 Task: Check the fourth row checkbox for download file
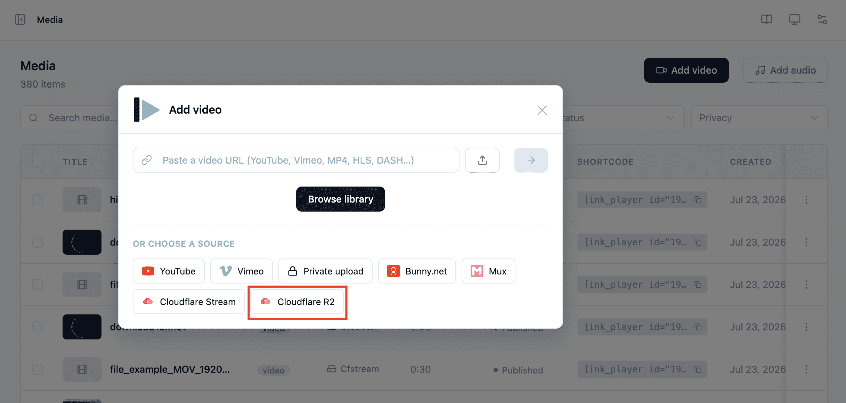(x=38, y=327)
